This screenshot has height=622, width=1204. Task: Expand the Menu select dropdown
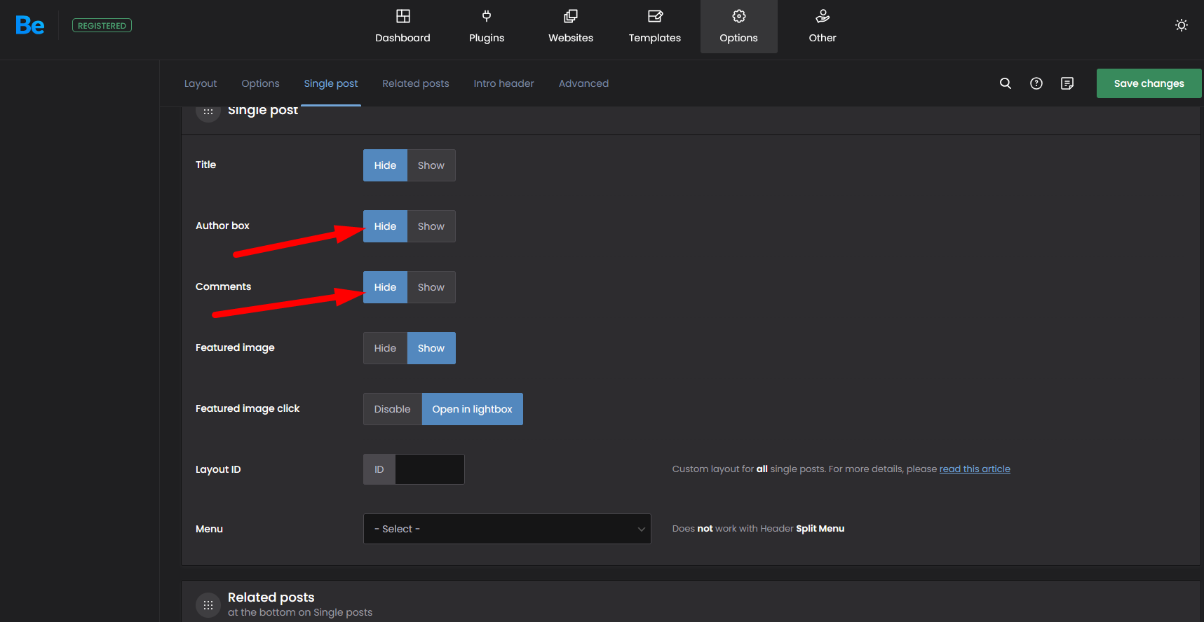point(506,529)
